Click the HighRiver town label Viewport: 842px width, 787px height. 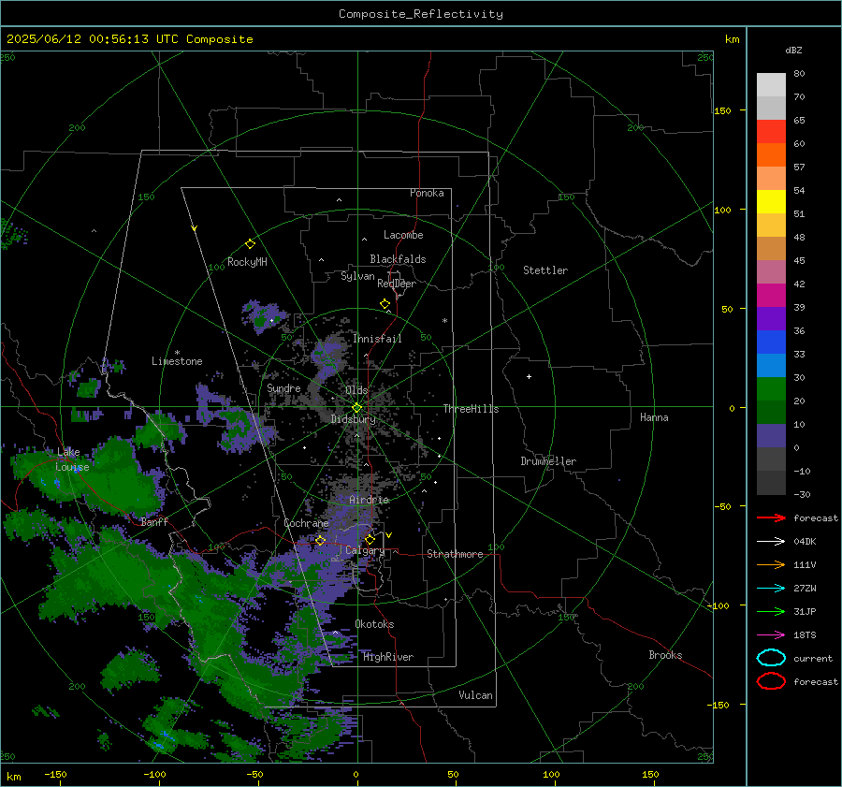(388, 657)
